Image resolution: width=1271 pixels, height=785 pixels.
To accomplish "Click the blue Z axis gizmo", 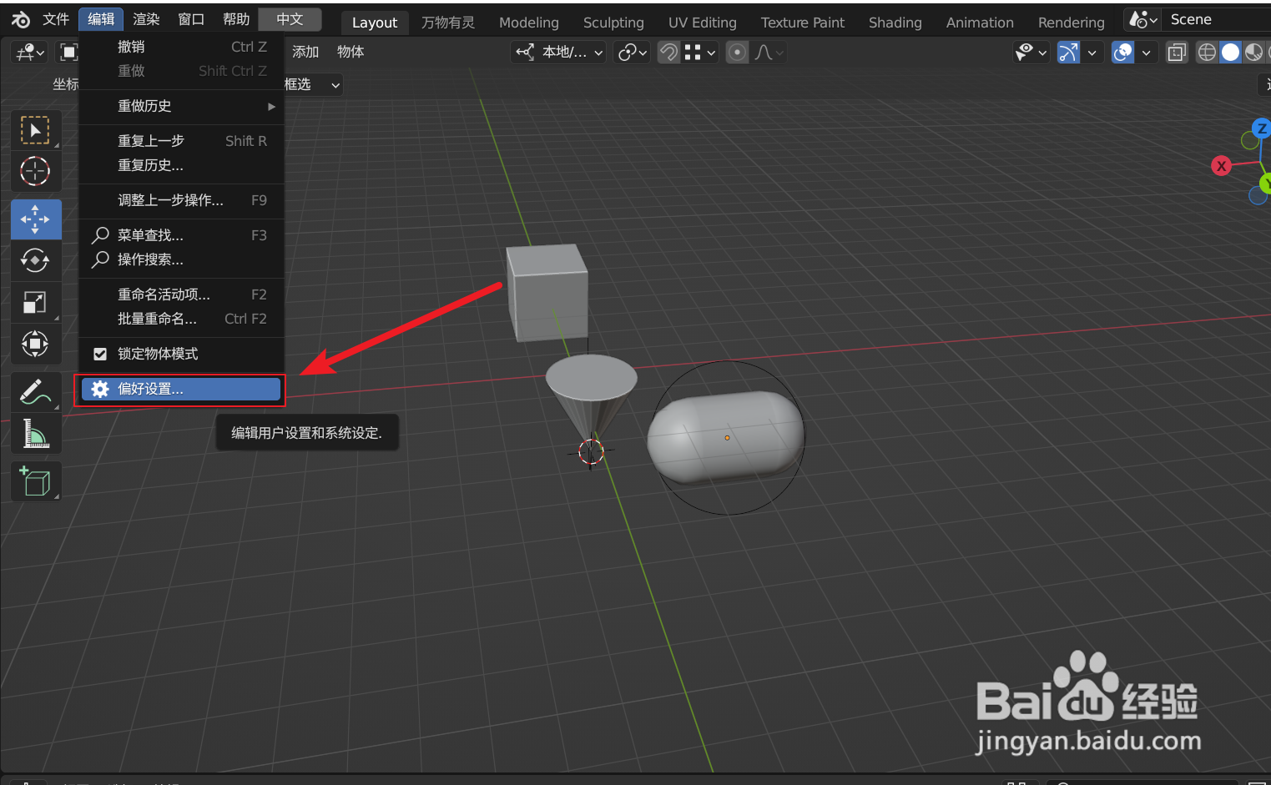I will coord(1261,128).
